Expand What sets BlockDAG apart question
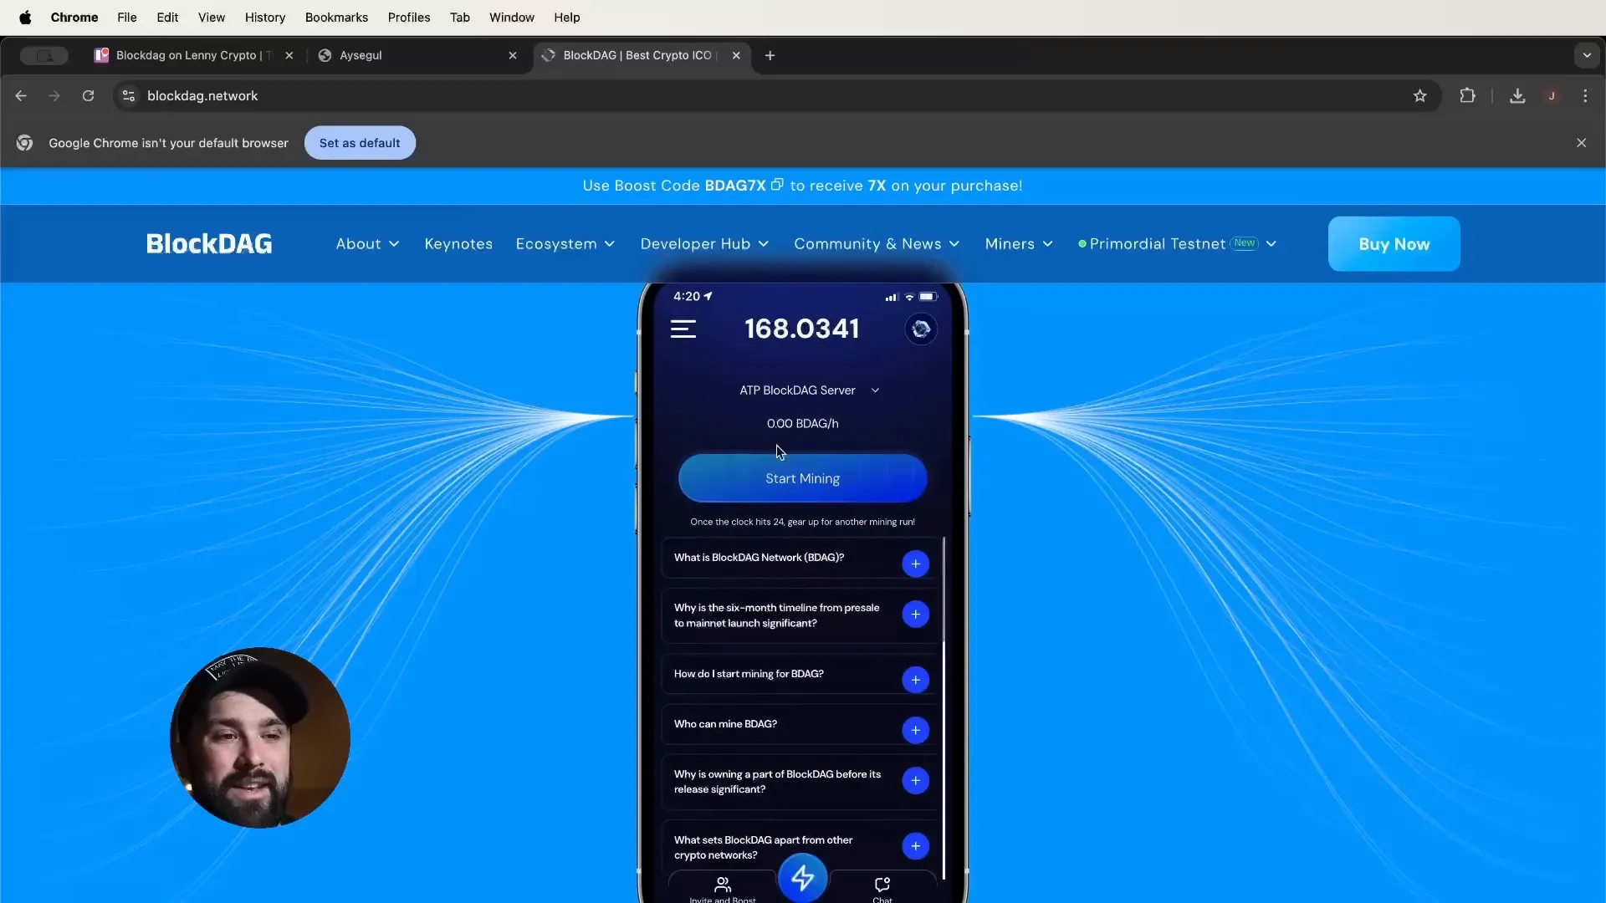Image resolution: width=1606 pixels, height=903 pixels. pyautogui.click(x=915, y=846)
